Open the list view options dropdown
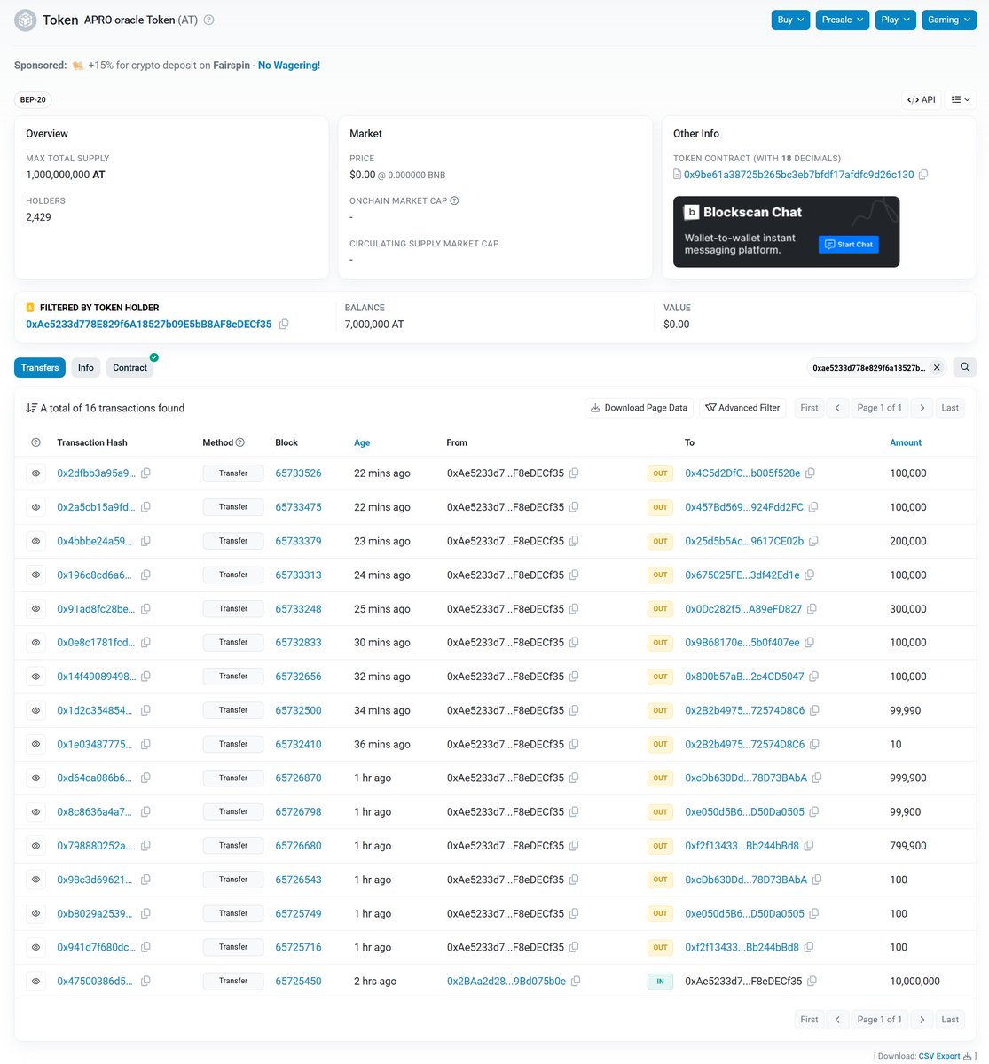 click(x=961, y=99)
